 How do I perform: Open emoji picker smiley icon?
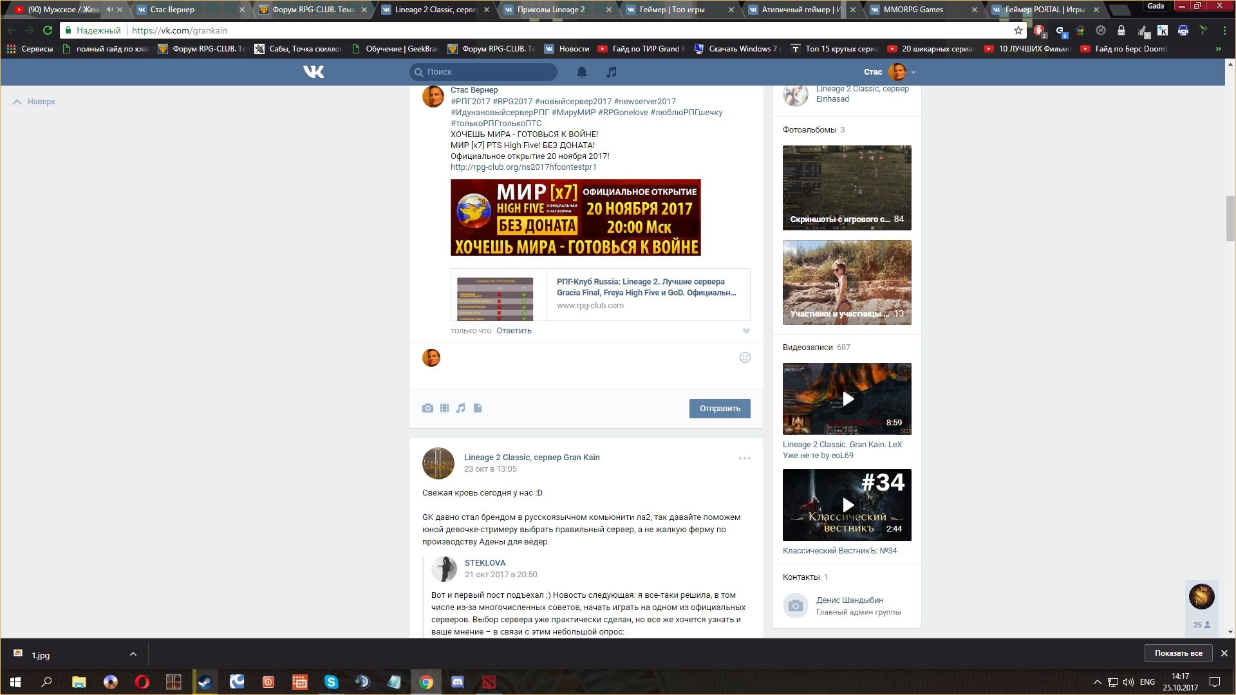point(745,358)
